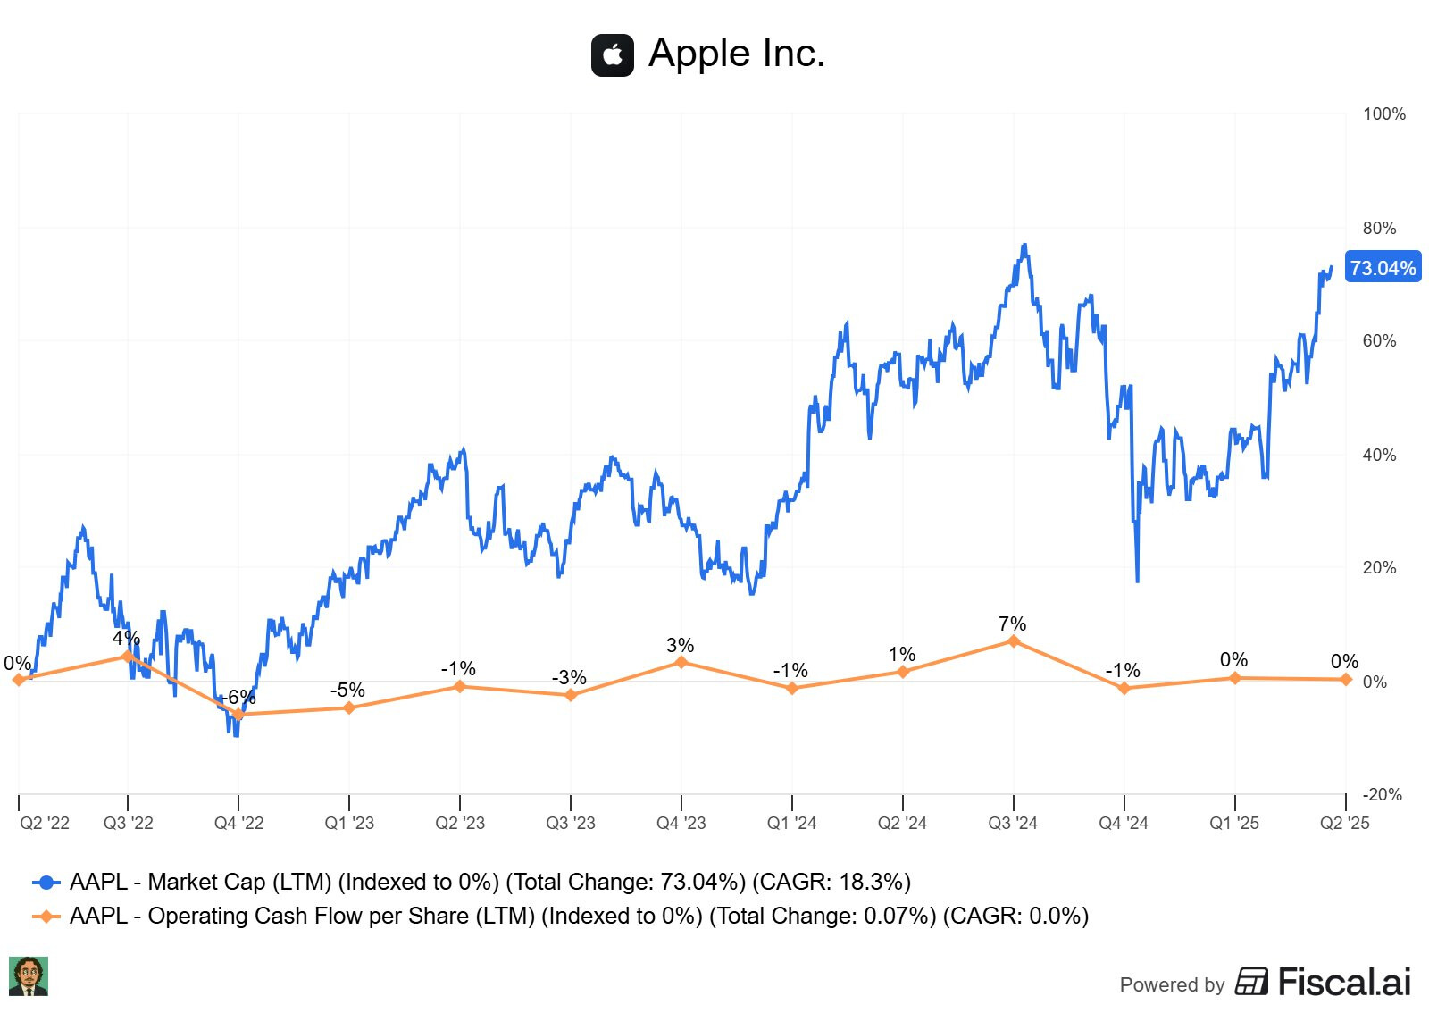Image resolution: width=1429 pixels, height=1013 pixels.
Task: Select the orange -6% data point at Q4 '22
Action: pos(238,714)
